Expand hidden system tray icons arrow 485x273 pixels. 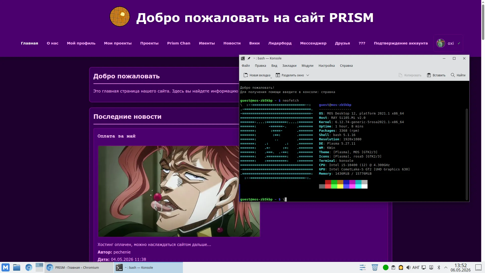(x=446, y=267)
